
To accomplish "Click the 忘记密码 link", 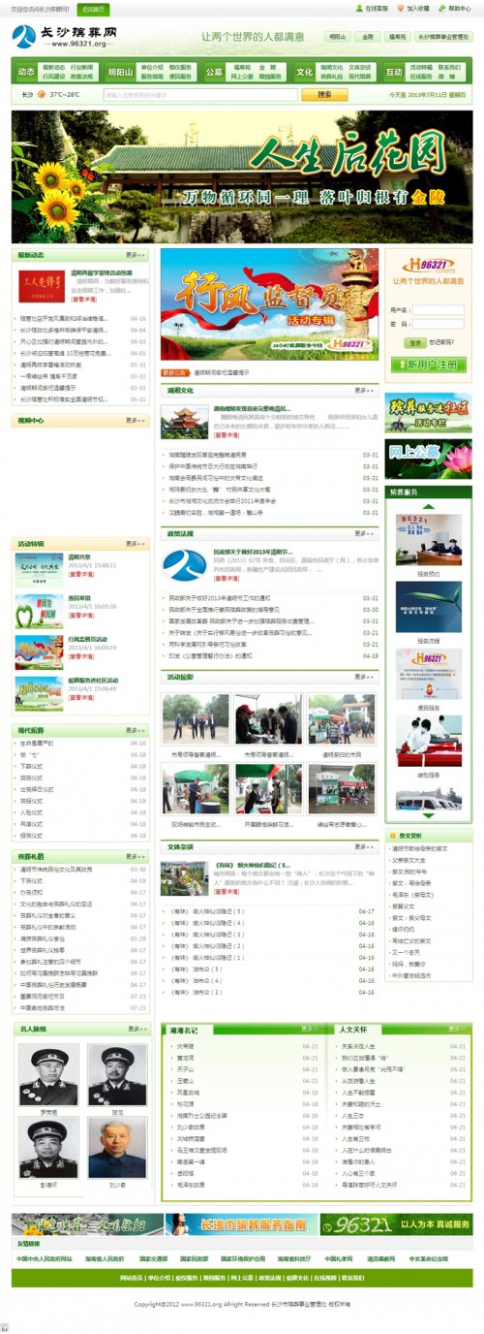I will 440,342.
